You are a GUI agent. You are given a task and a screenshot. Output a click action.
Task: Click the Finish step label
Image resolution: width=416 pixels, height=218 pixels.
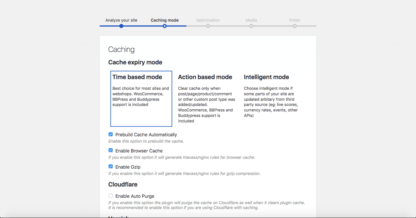tap(294, 20)
